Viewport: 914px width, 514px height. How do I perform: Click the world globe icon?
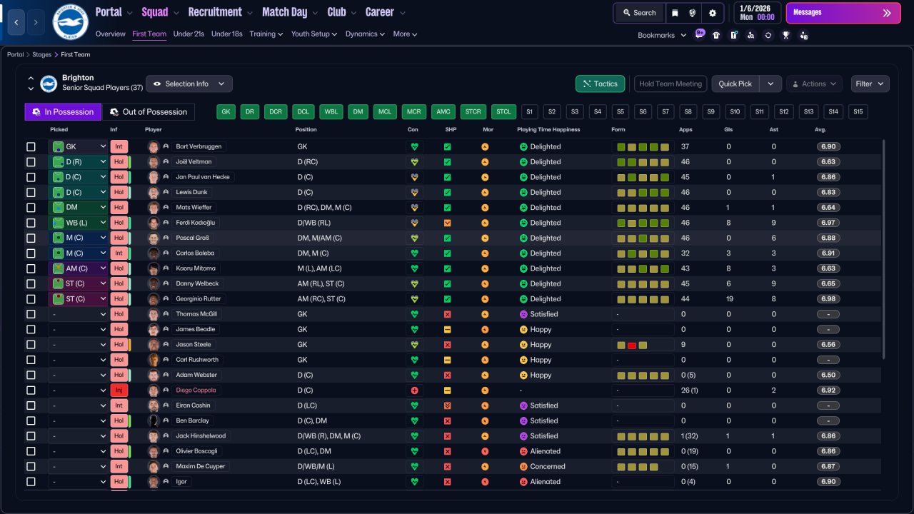693,13
